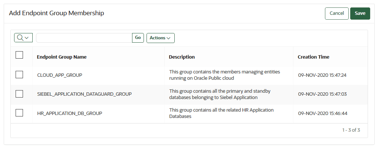This screenshot has height=148, width=378.
Task: Sort by Endpoint Group Name column header
Action: click(62, 57)
